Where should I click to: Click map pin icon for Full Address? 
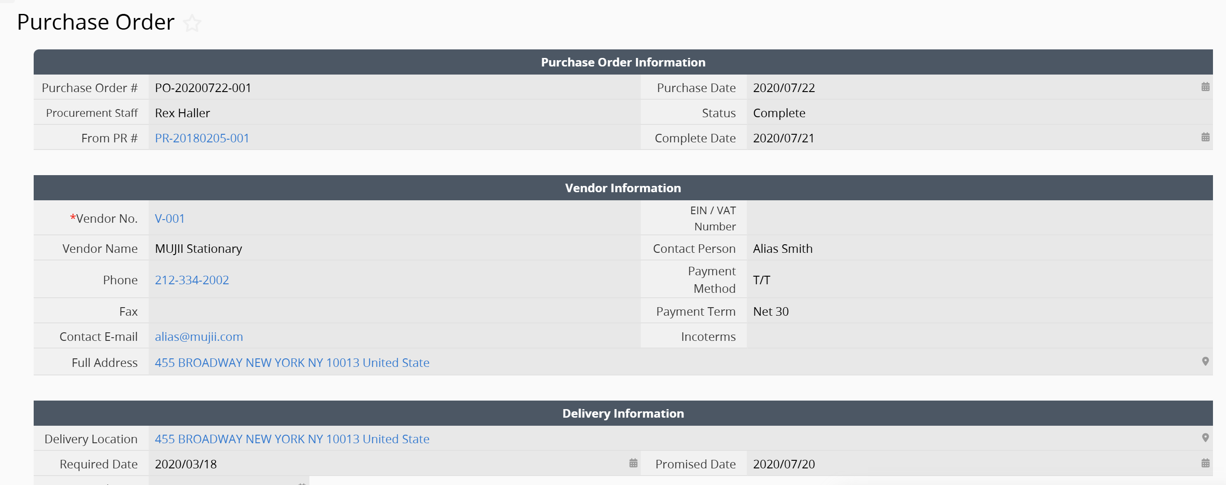coord(1205,362)
